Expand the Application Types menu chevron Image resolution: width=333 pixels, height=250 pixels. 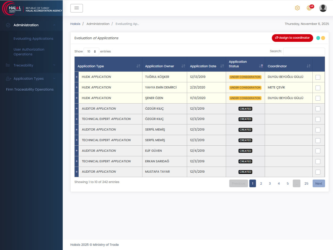tap(54, 78)
